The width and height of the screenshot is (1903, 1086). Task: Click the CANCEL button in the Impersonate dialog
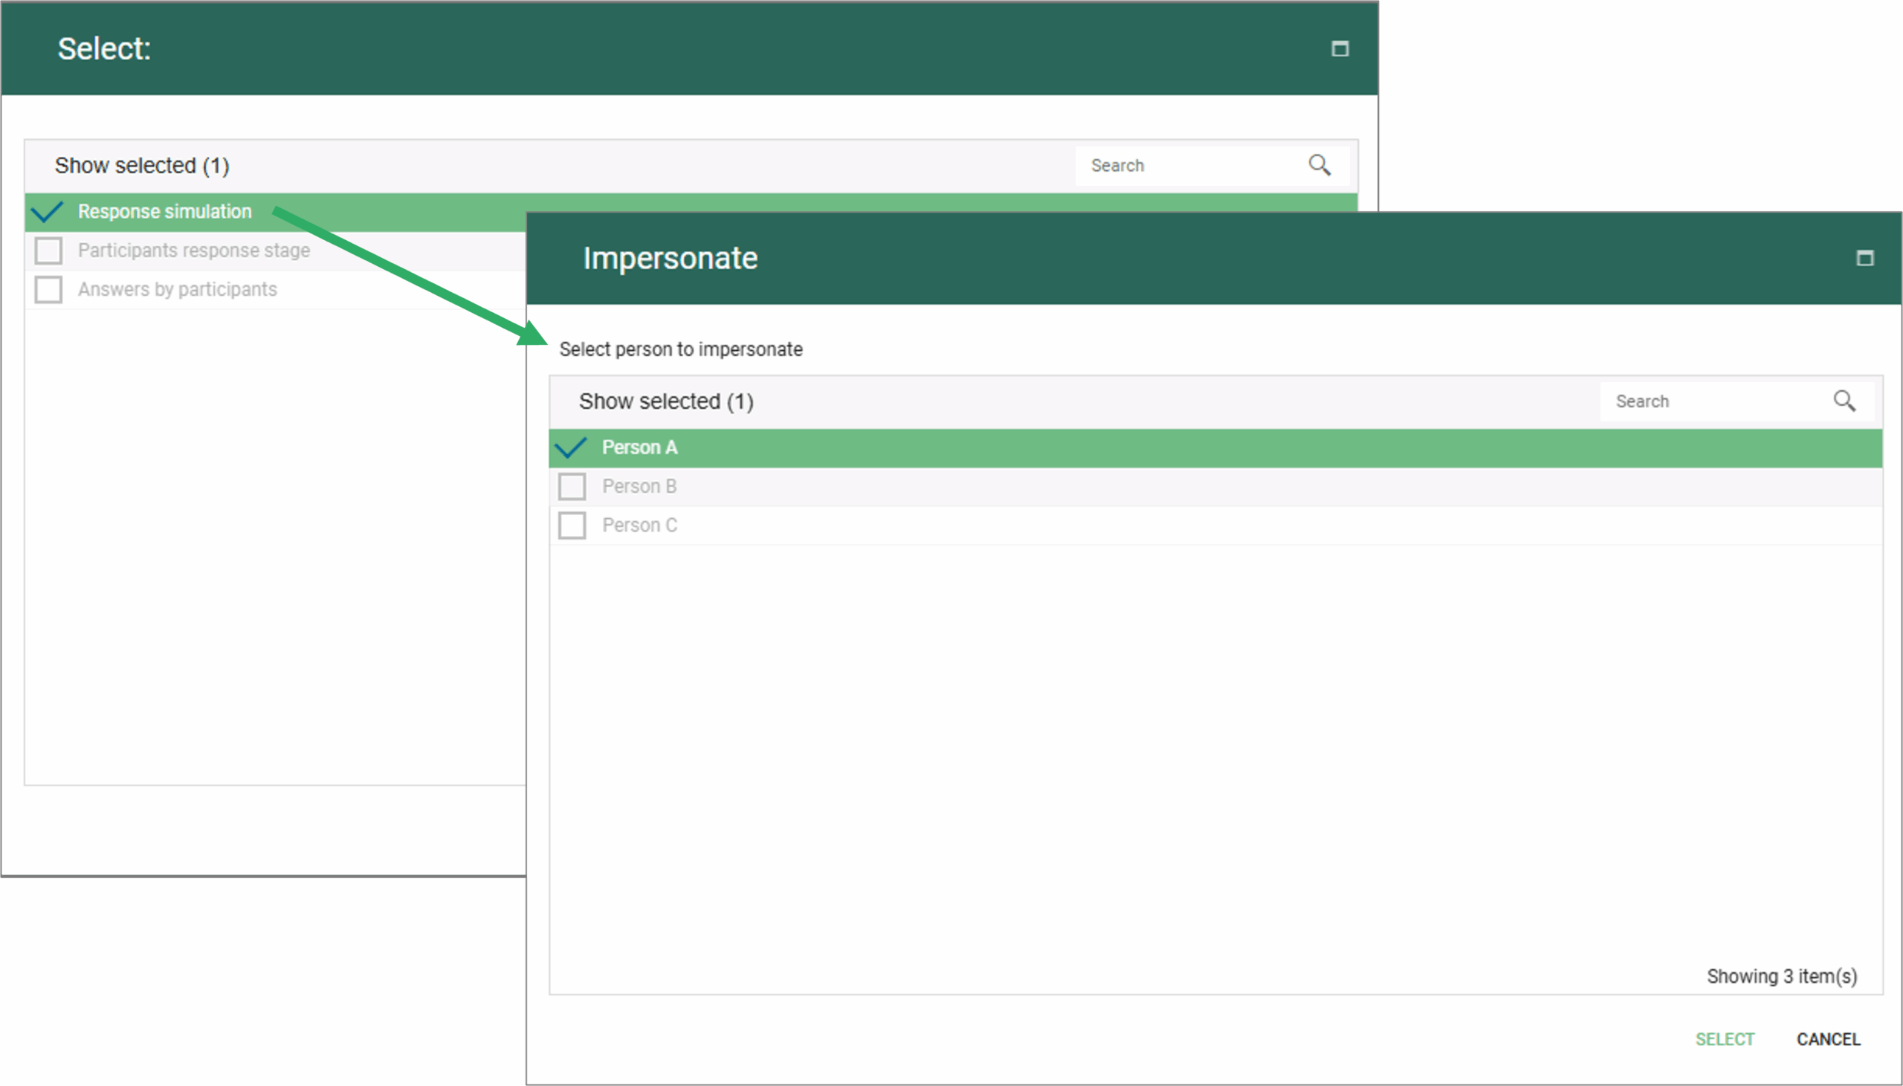coord(1829,1039)
